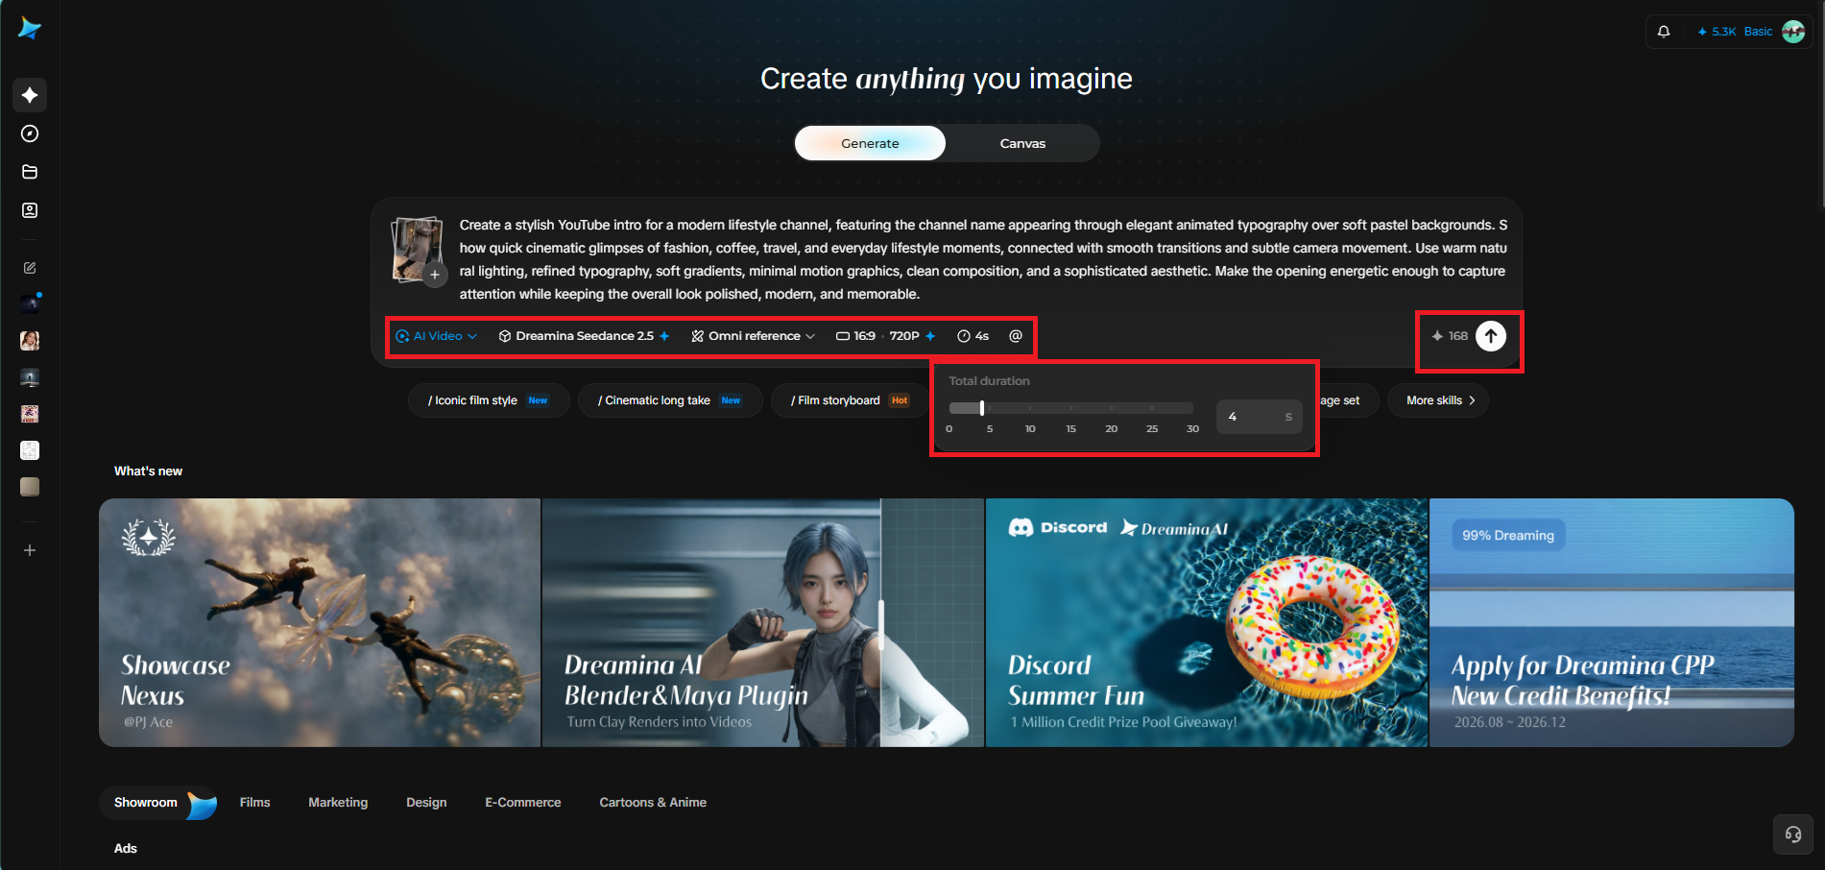
Task: Choose the Cinematic long take skill
Action: pos(670,400)
